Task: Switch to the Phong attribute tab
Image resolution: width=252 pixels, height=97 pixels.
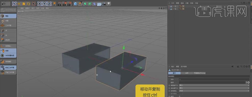Action: (x=199, y=73)
